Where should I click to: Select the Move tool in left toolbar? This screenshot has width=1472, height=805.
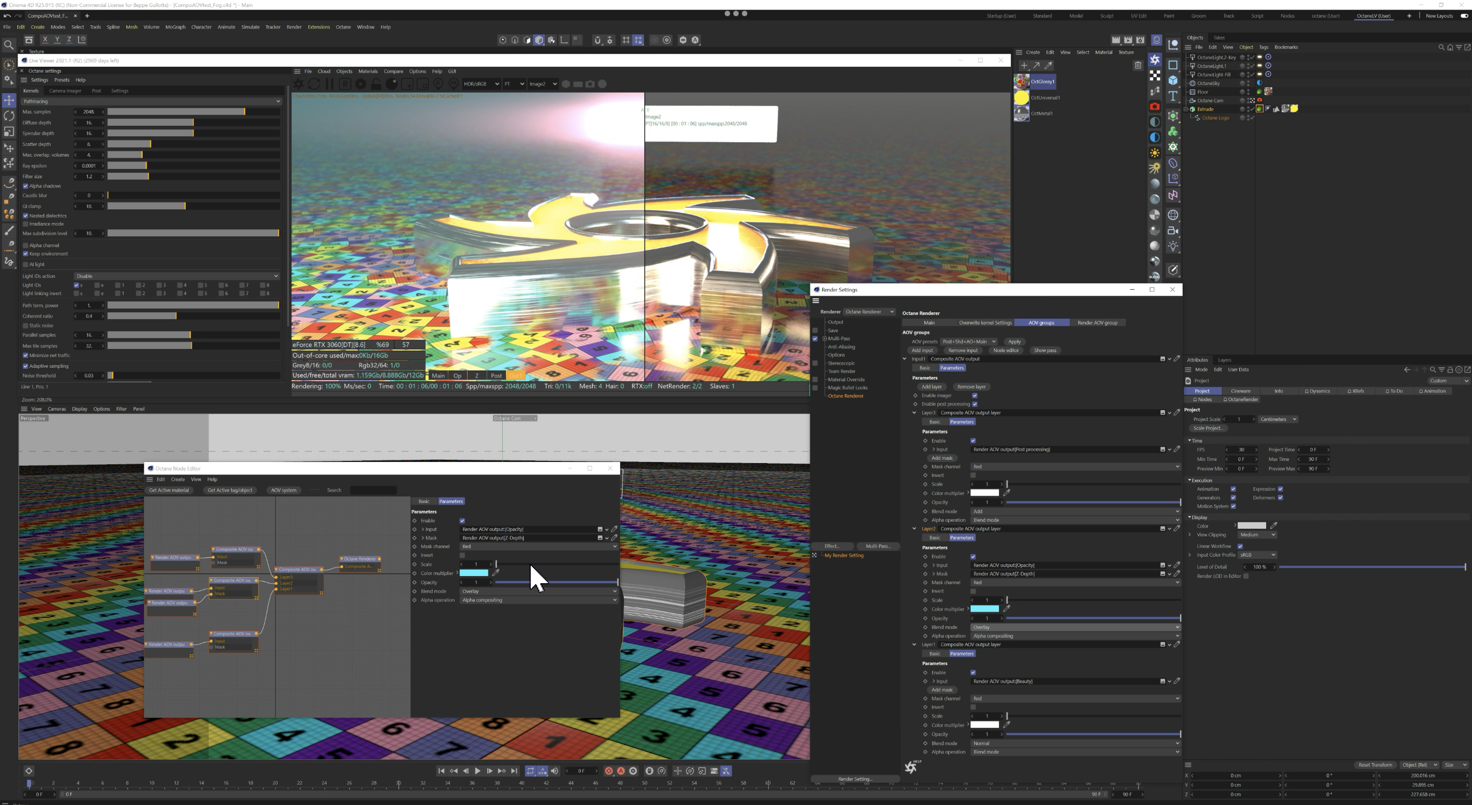click(9, 101)
